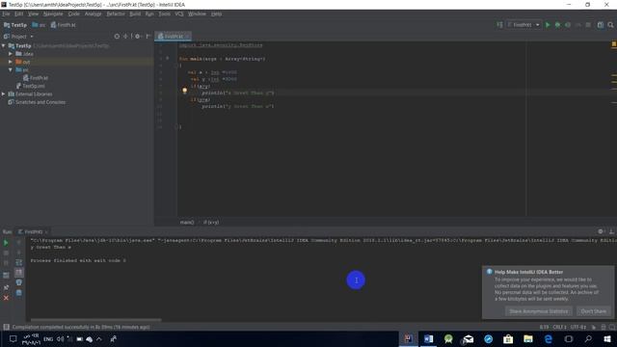Open Project Structure via the toolbar icon

click(x=601, y=25)
